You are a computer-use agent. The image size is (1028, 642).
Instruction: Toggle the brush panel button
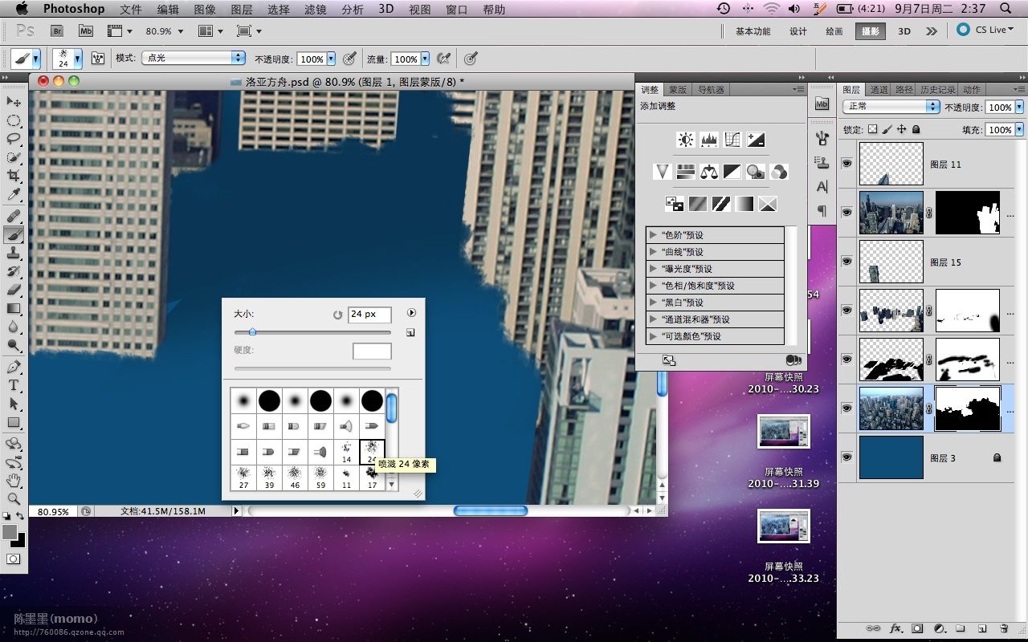99,59
